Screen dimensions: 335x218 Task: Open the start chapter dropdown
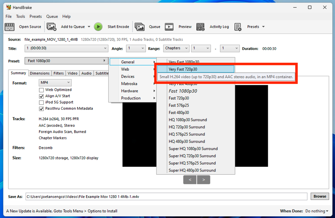(x=201, y=48)
